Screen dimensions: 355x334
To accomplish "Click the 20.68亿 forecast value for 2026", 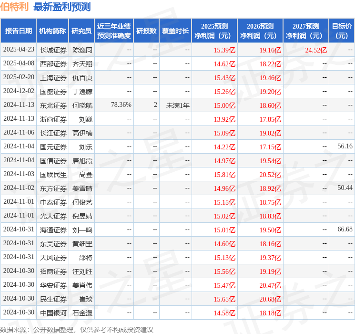I will [270, 299].
